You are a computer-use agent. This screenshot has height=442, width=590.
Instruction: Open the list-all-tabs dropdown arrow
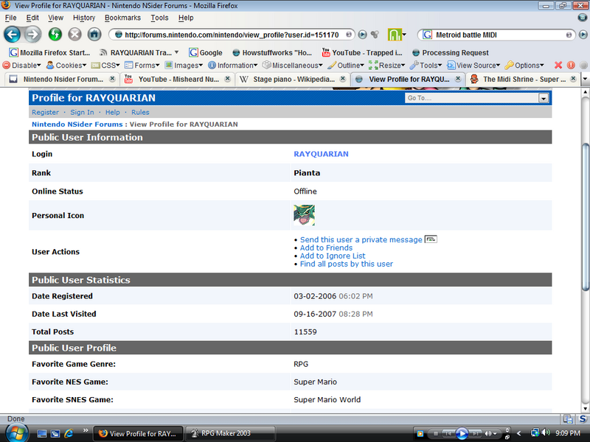pyautogui.click(x=585, y=80)
